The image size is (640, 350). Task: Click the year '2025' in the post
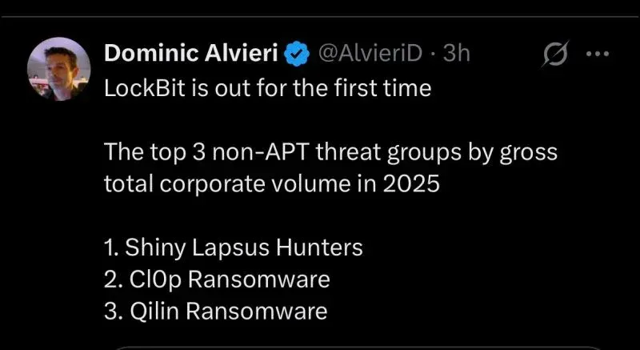point(413,183)
